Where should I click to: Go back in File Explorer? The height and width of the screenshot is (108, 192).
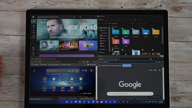99,24
